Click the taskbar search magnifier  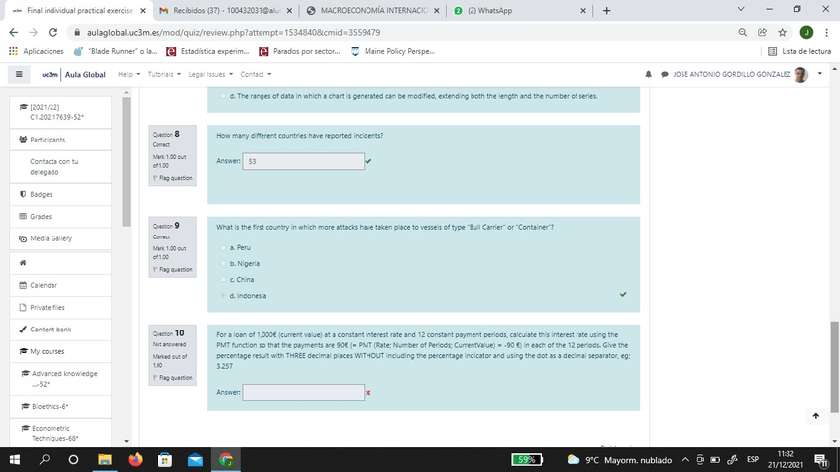click(x=45, y=460)
